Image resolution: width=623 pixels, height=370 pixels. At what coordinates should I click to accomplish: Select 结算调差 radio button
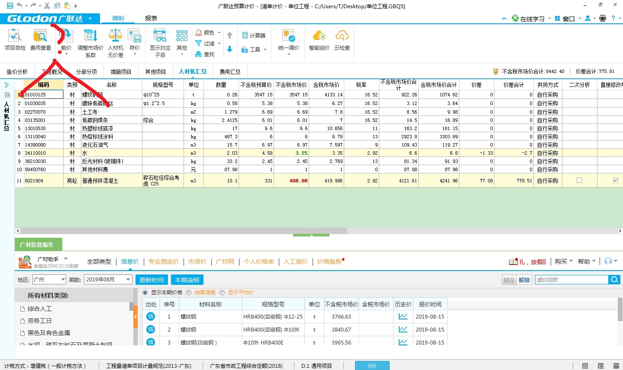[x=189, y=293]
